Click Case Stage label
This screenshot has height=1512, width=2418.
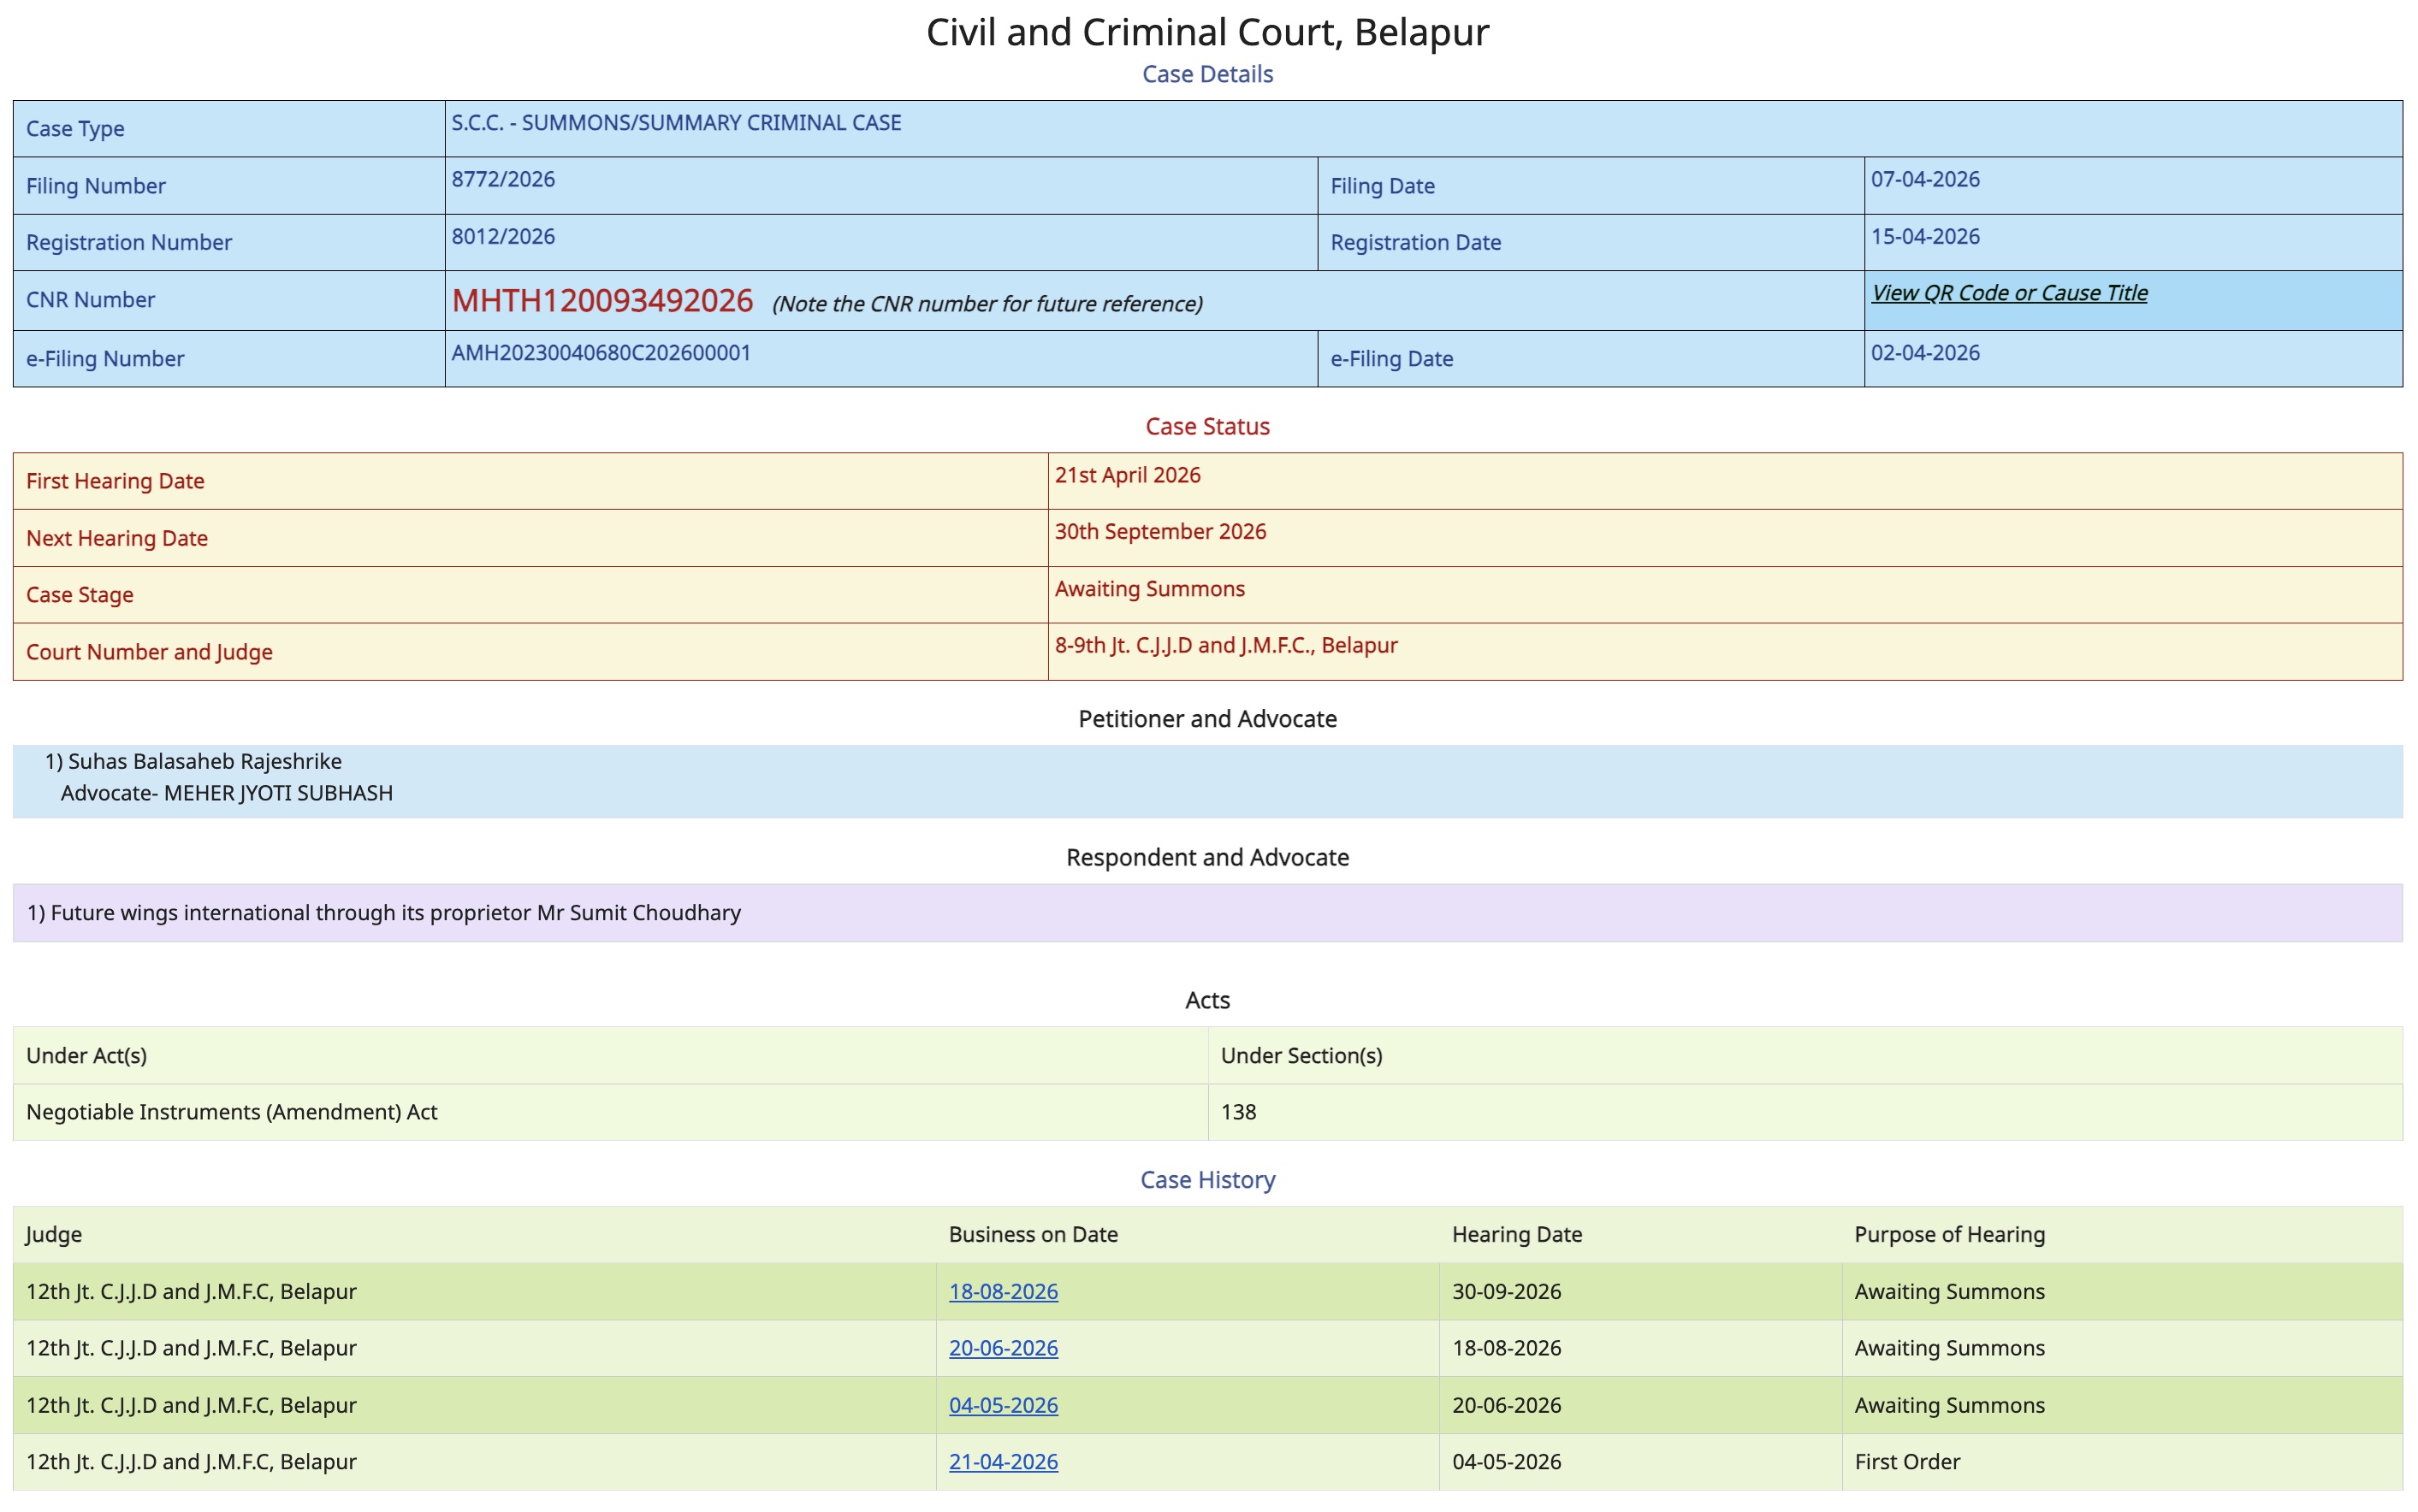(79, 595)
